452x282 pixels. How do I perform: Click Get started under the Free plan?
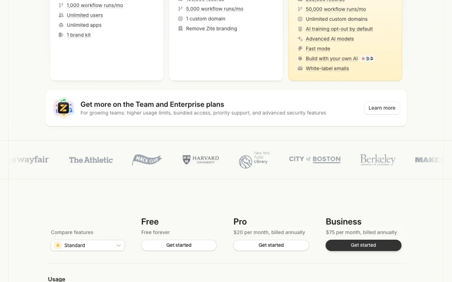[x=179, y=245]
